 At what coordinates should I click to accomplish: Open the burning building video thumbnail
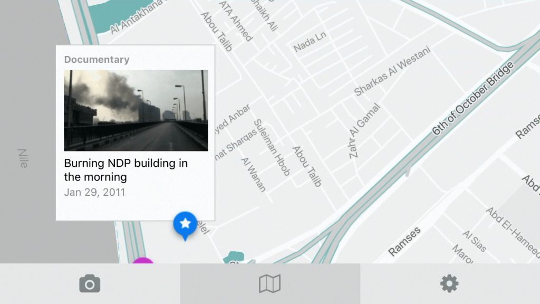(136, 111)
